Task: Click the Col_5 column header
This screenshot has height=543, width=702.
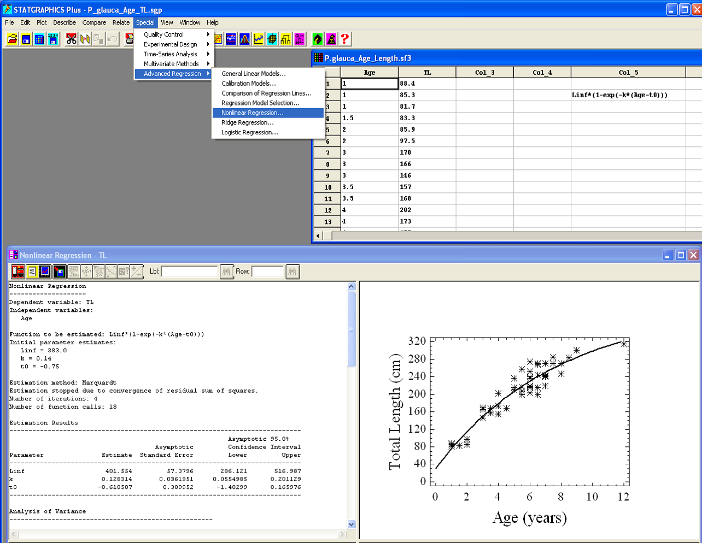Action: click(x=628, y=72)
